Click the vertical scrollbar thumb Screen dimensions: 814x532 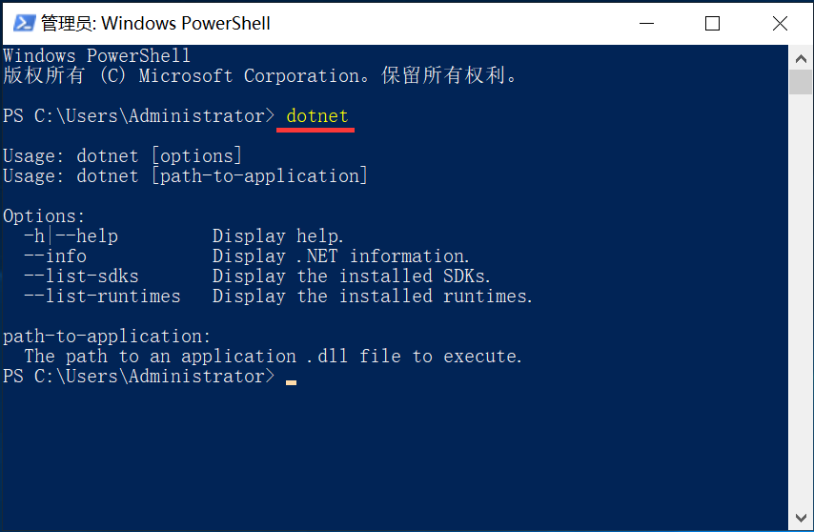click(801, 82)
